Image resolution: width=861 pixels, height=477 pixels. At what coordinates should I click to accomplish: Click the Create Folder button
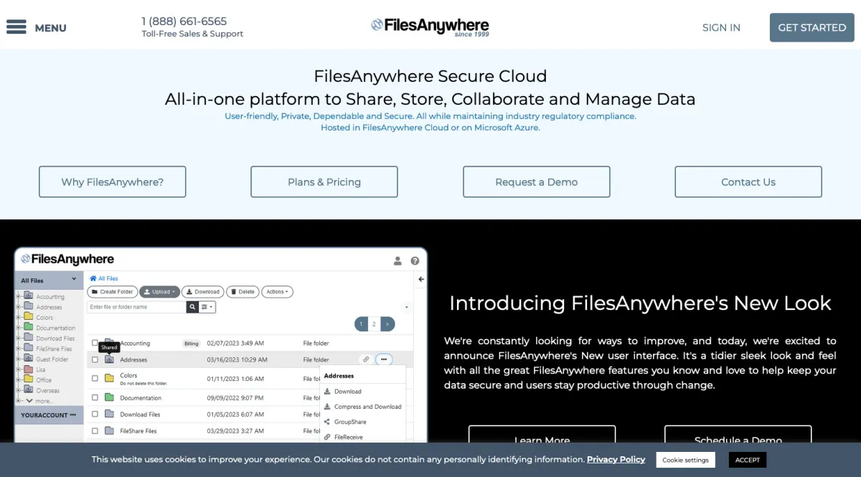coord(112,292)
